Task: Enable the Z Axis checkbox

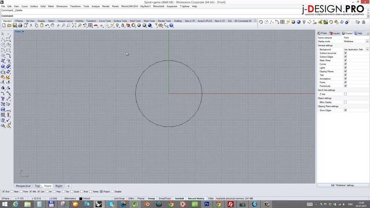Action: 345,94
